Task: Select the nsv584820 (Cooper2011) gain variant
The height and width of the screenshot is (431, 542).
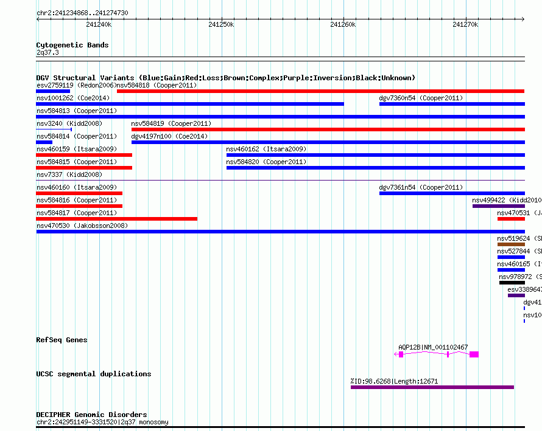Action: 376,168
